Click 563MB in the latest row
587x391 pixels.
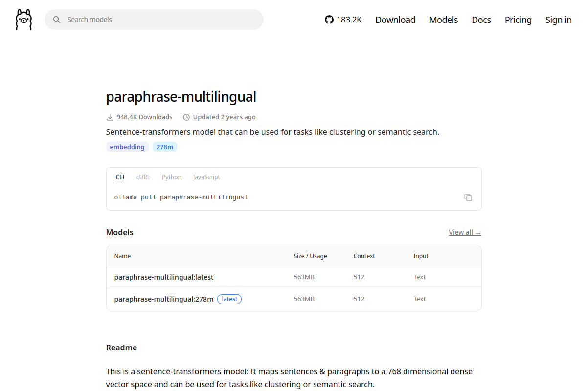point(304,277)
